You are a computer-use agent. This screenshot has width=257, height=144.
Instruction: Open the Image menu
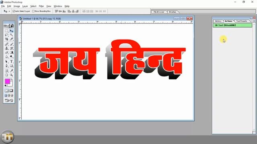[x=17, y=6]
